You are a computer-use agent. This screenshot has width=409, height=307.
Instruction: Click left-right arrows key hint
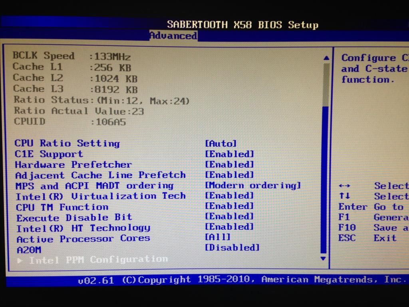pyautogui.click(x=344, y=186)
